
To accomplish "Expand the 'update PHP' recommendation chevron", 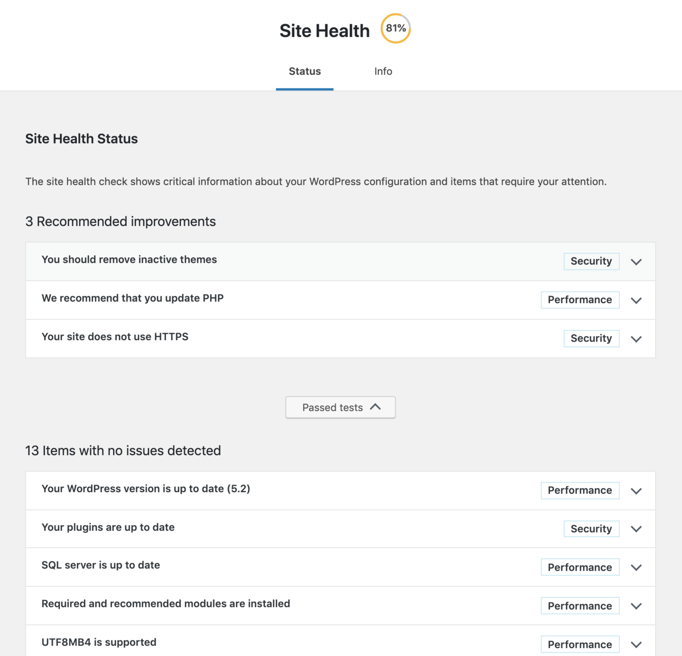I will point(636,300).
